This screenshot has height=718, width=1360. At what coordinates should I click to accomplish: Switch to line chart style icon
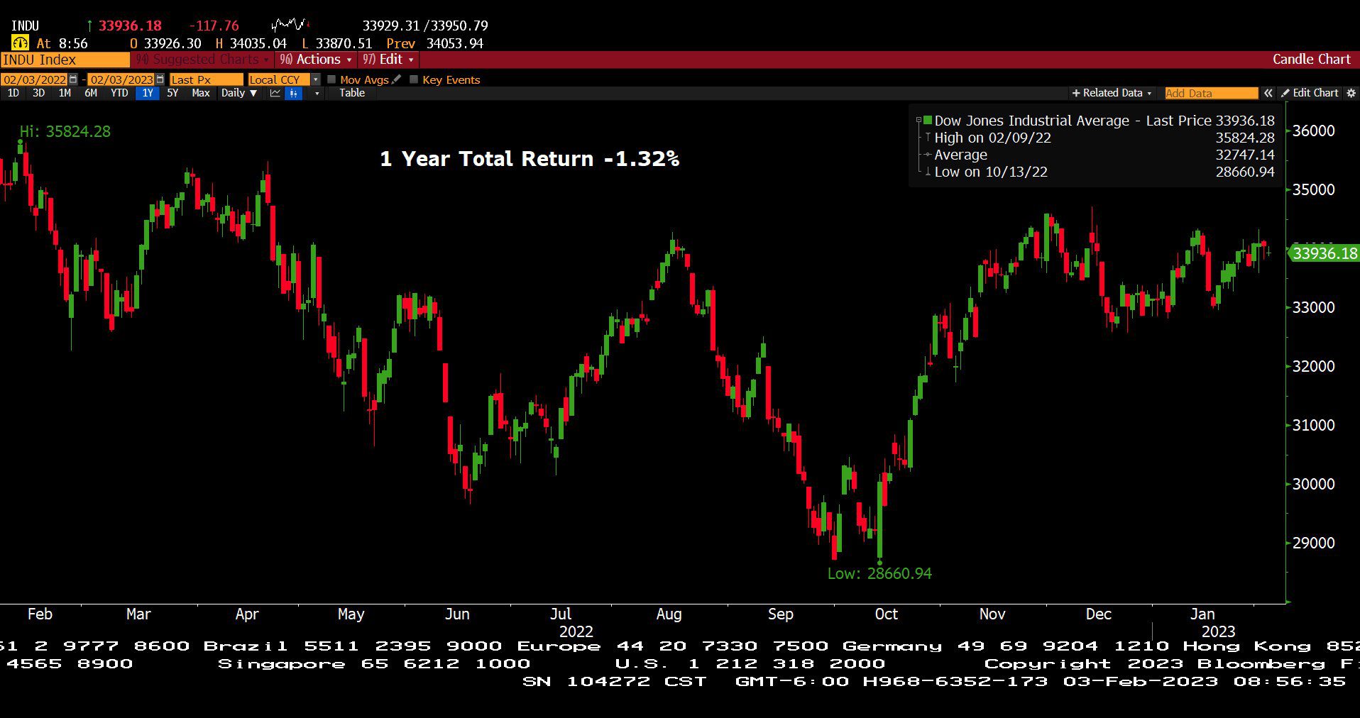click(x=275, y=93)
